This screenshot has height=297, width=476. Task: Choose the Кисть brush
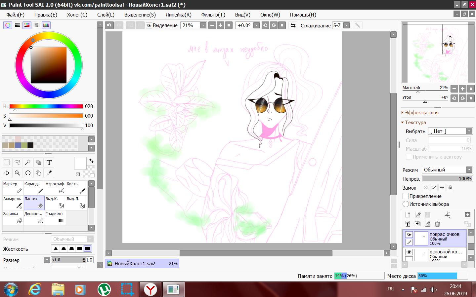pyautogui.click(x=76, y=188)
